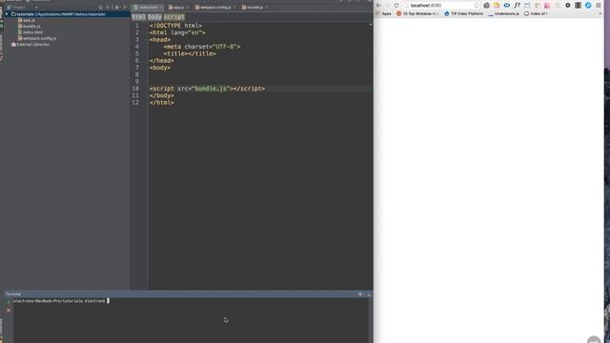Reload the localhost page in browser
This screenshot has width=610, height=343.
tap(396, 6)
